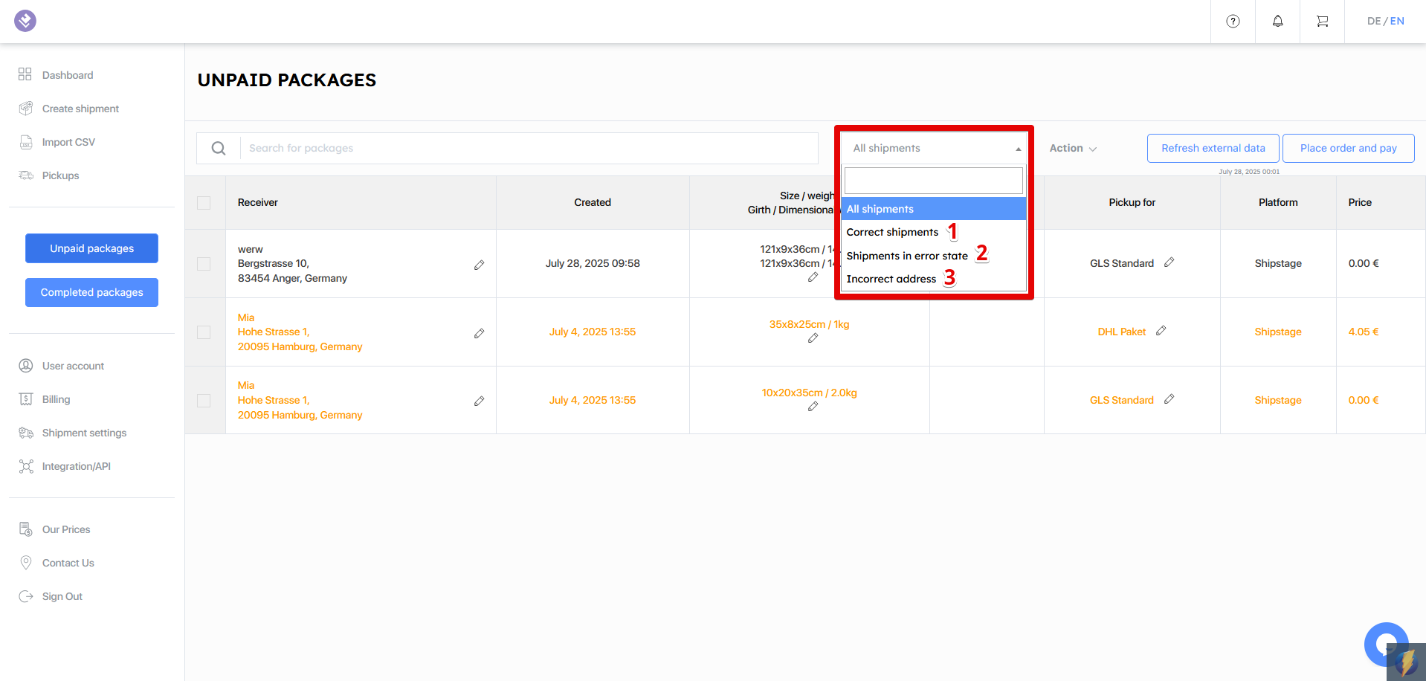This screenshot has width=1426, height=681.
Task: Open the notifications bell icon
Action: pos(1277,22)
